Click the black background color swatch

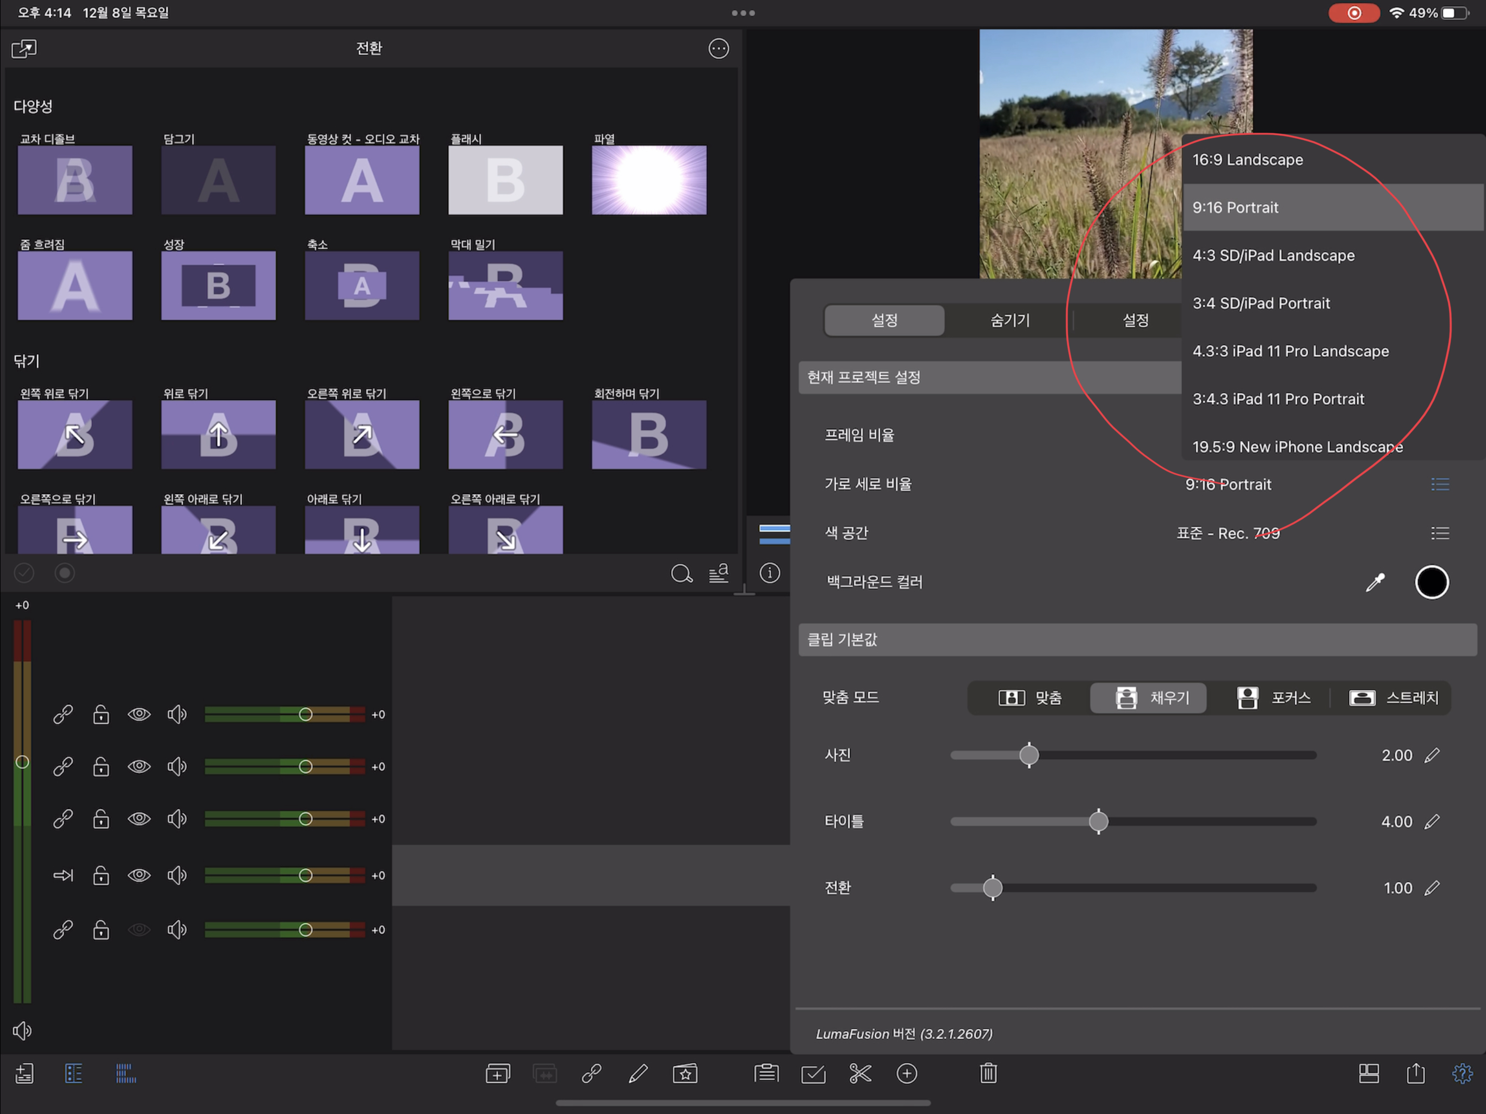click(x=1432, y=582)
